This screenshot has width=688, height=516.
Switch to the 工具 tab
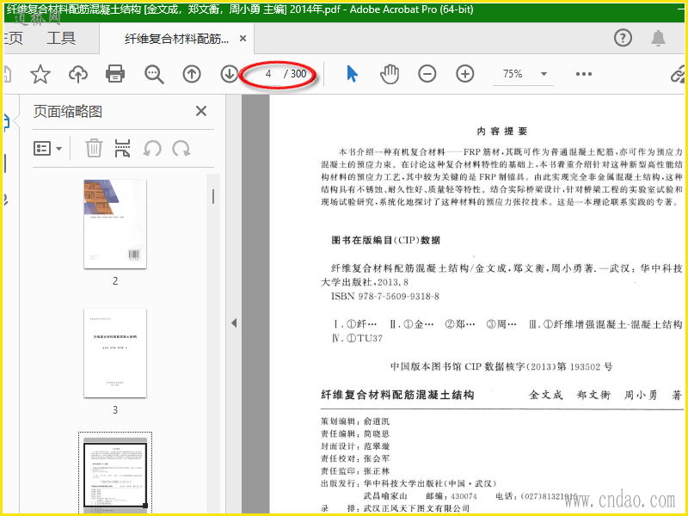[x=61, y=38]
